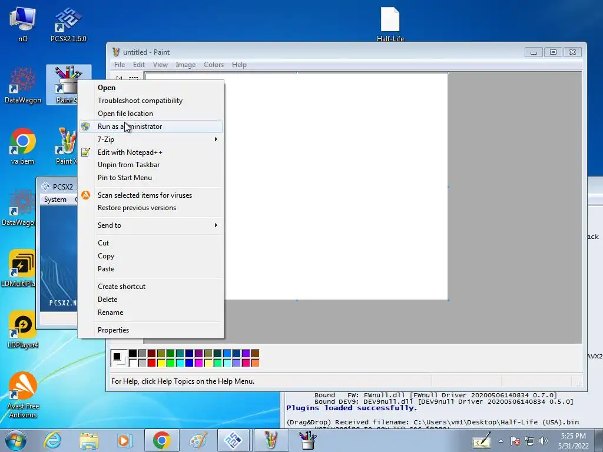Screen dimensions: 603x452
Task: Select the Paint XP desktop shortcut
Action: tap(68, 146)
